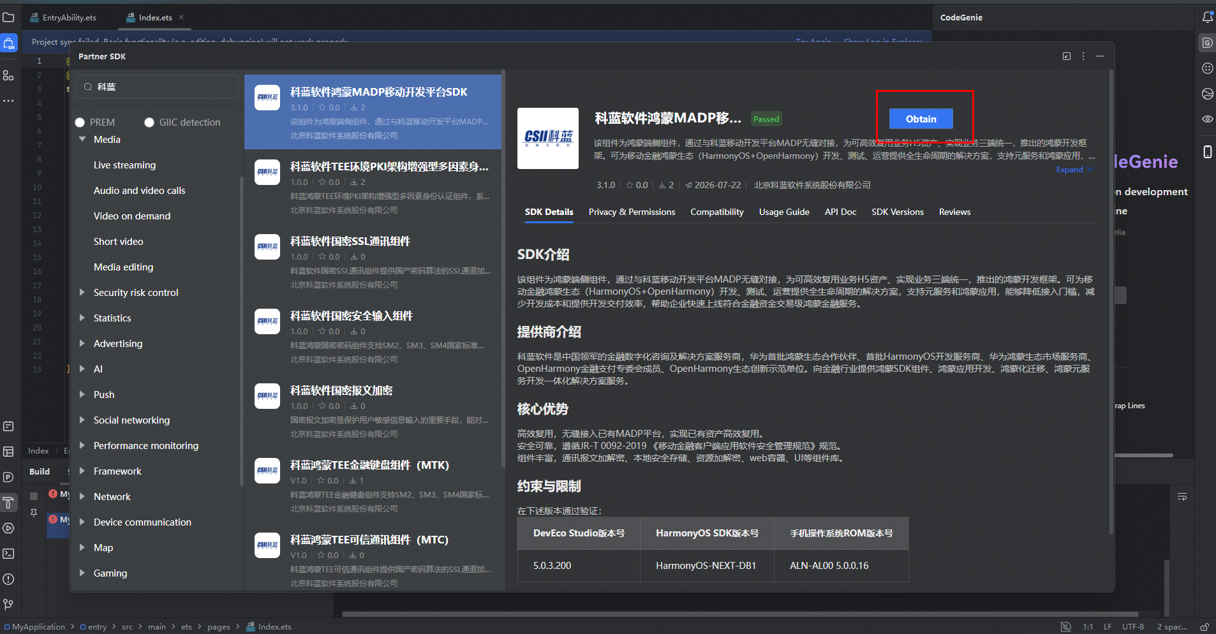The image size is (1216, 634).
Task: Select Video on demand item
Action: (x=132, y=216)
